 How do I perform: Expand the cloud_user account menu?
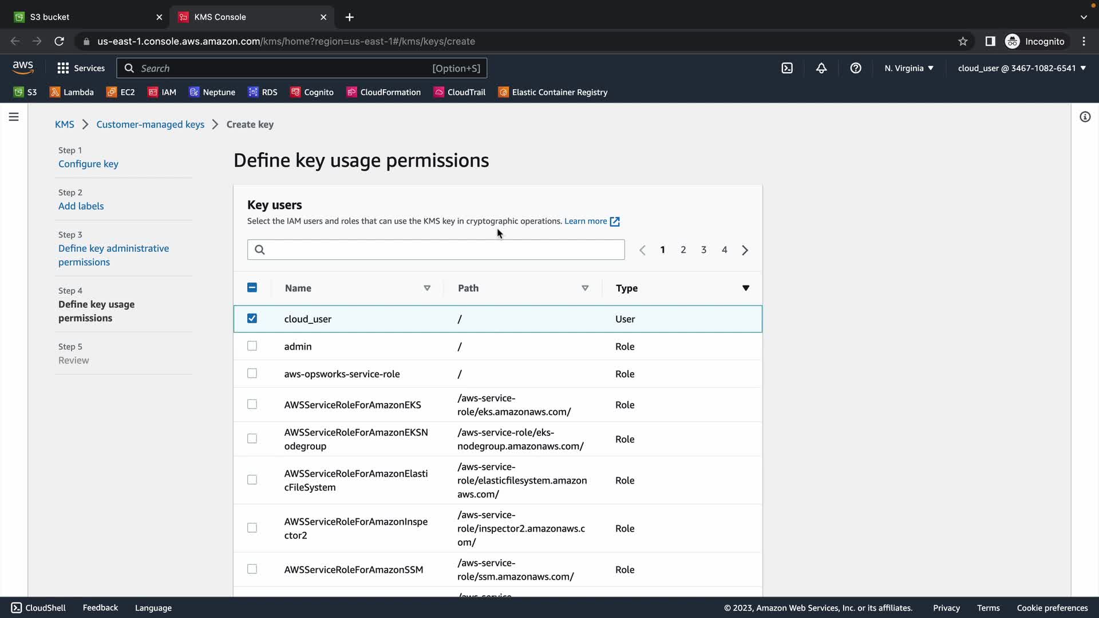(x=1022, y=68)
